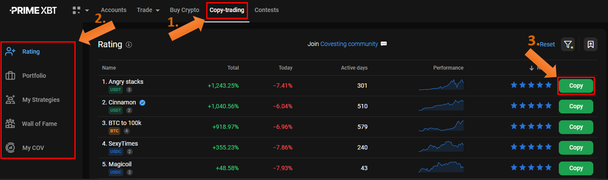View Cinnamon performance chart

point(441,105)
